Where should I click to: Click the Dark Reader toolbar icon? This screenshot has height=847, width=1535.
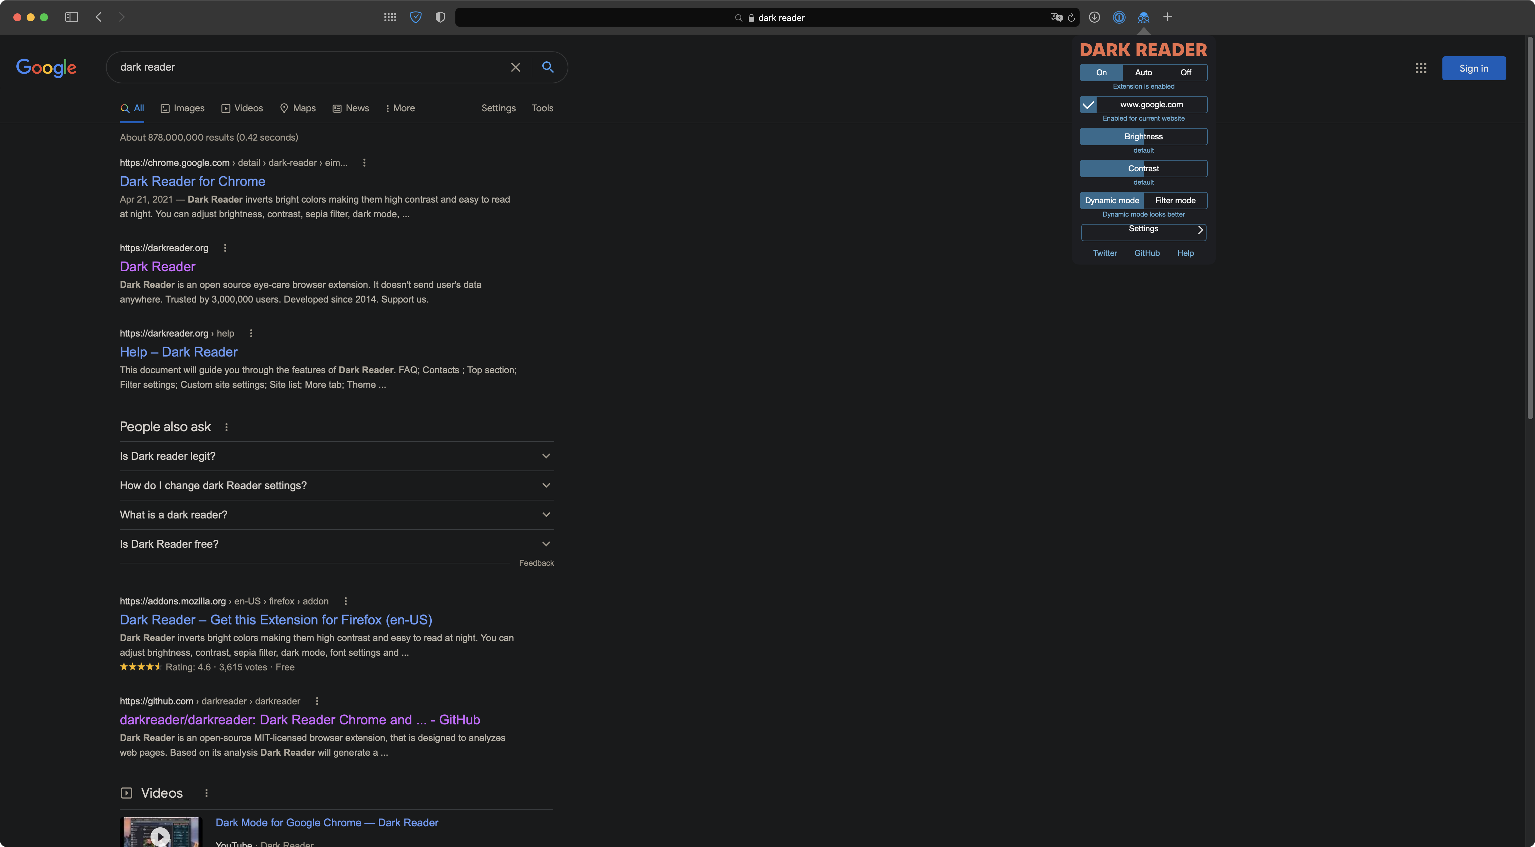(1144, 17)
